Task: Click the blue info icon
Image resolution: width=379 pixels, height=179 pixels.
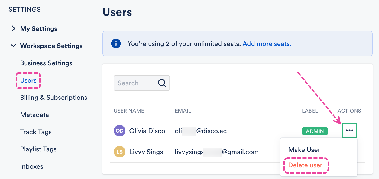Action: [116, 43]
